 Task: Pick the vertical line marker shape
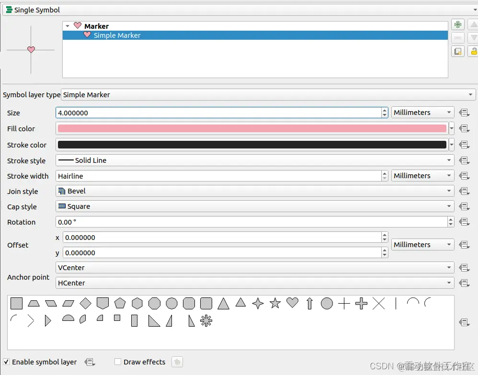tap(396, 303)
